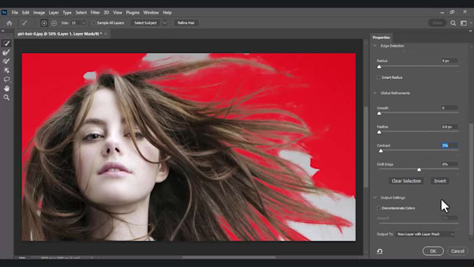Select the Quick Selection tool
The image size is (474, 267).
(6, 43)
